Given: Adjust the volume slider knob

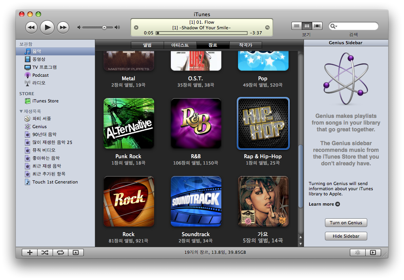Looking at the screenshot, I should point(104,27).
